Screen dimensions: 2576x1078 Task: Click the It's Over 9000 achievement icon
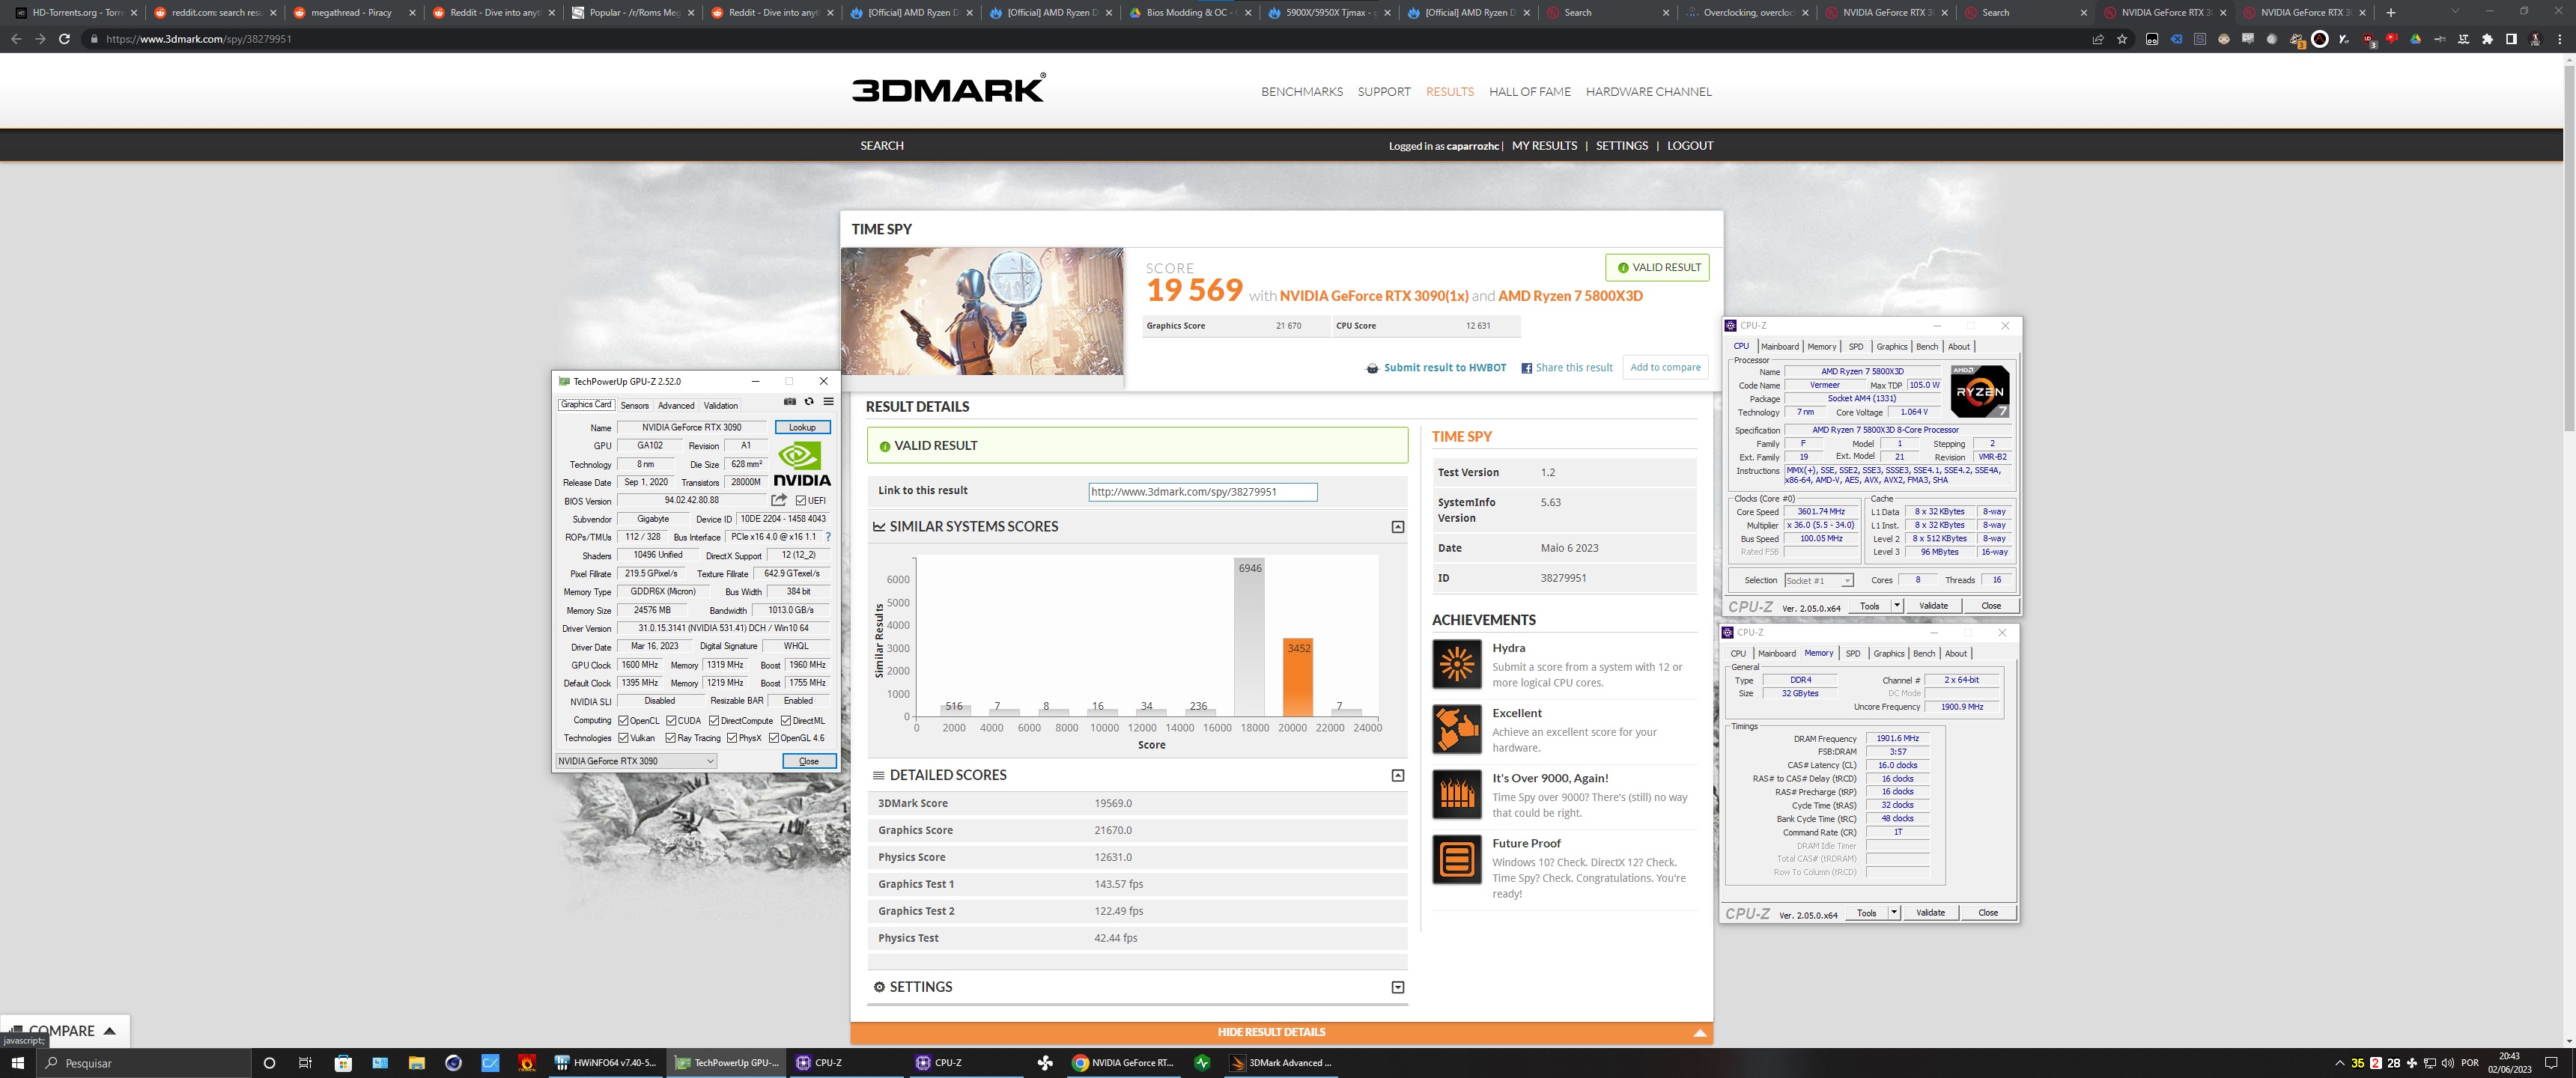[1457, 794]
